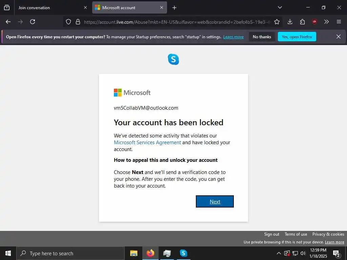The height and width of the screenshot is (260, 347).
Task: Follow the Learn more startup link
Action: 233,37
